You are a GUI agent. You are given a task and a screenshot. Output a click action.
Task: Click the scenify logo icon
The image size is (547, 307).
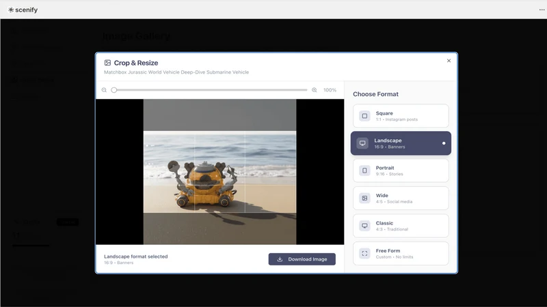click(x=11, y=10)
